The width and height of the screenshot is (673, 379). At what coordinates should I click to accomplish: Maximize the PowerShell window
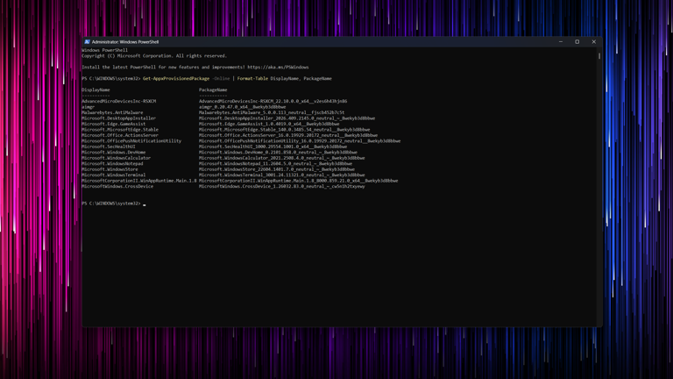[x=577, y=42]
